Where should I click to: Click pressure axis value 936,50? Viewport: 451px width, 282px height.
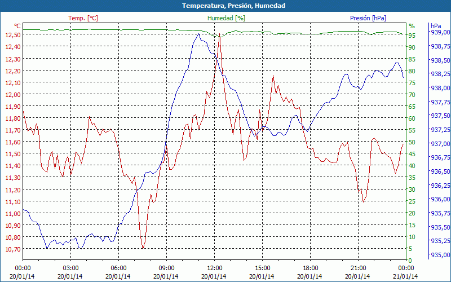tap(440, 171)
